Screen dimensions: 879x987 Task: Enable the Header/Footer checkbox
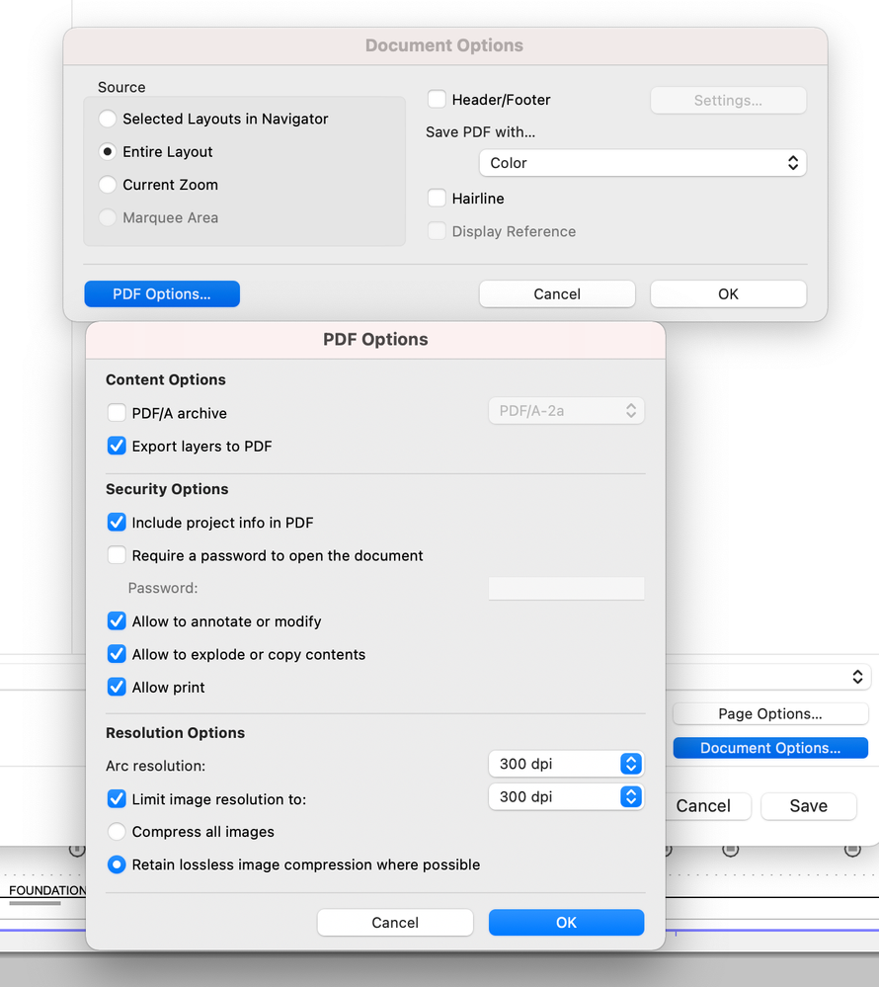437,100
